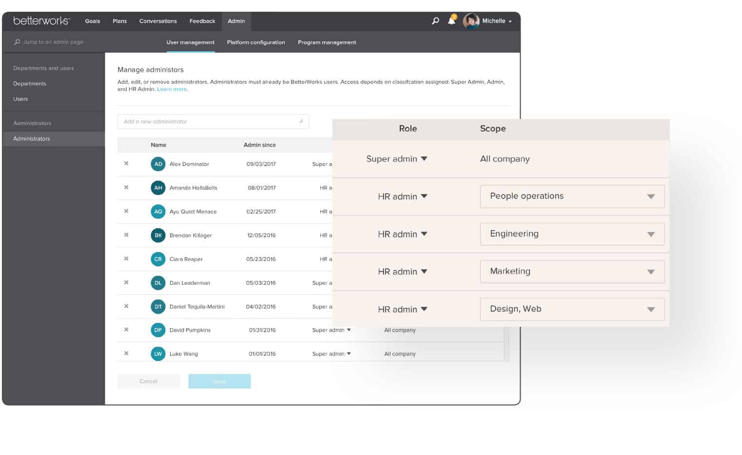Remove administrator David Pumpkins with X icon
742x455 pixels.
(x=126, y=330)
